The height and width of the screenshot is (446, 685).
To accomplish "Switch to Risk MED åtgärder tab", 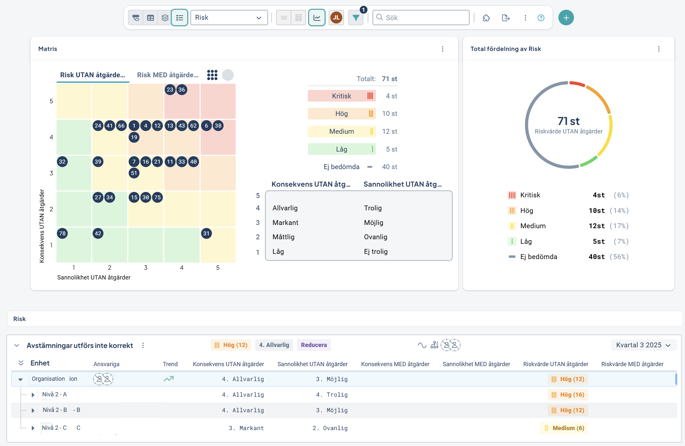I will 168,75.
